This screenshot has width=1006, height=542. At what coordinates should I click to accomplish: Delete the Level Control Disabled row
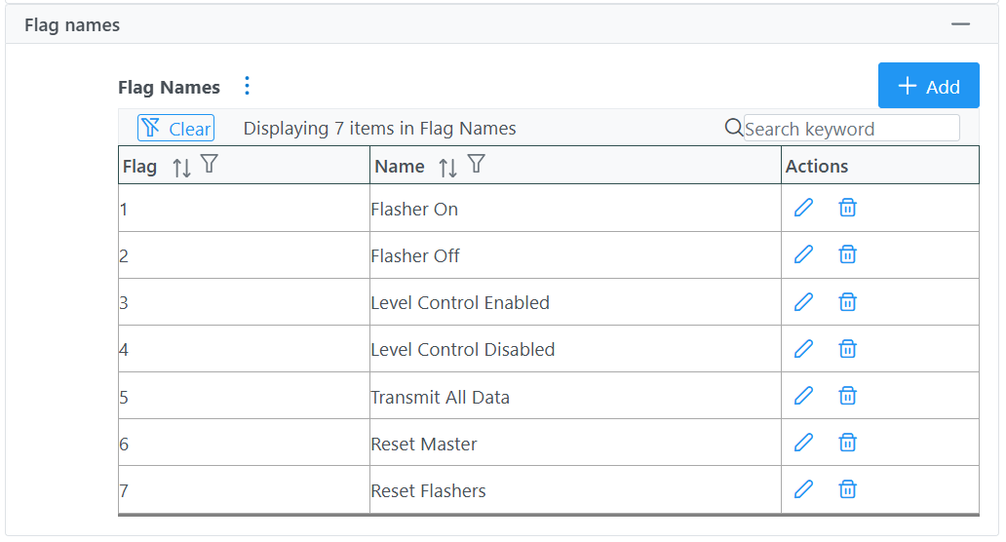pos(847,349)
